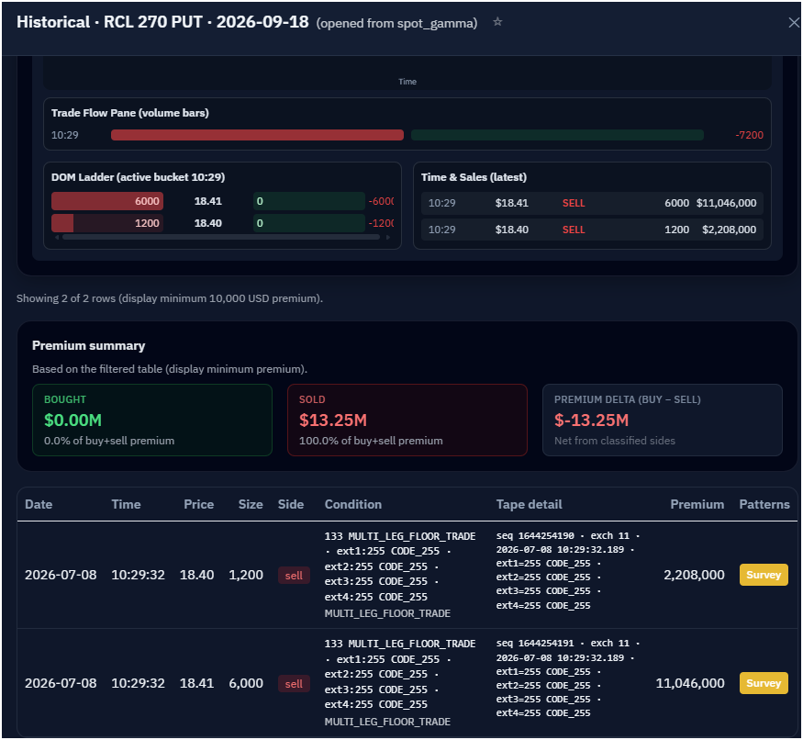Click the Time axis label under the chart
The width and height of the screenshot is (803, 740).
407,82
